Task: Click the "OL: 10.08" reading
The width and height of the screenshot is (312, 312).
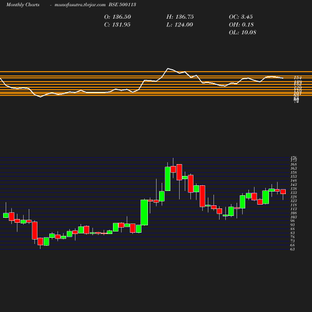Action: [x=243, y=32]
